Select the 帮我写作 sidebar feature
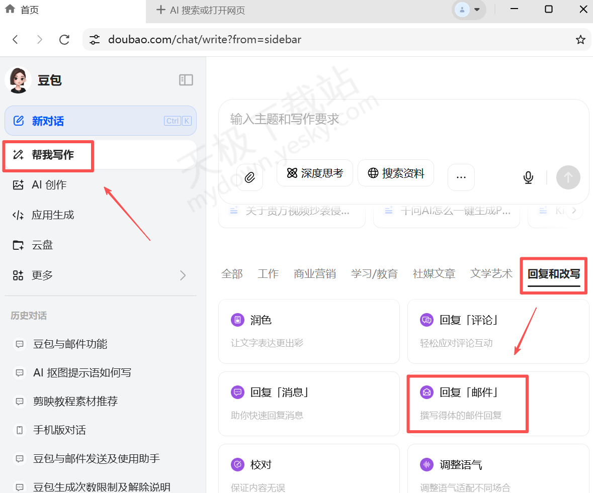The image size is (593, 493). pyautogui.click(x=48, y=156)
